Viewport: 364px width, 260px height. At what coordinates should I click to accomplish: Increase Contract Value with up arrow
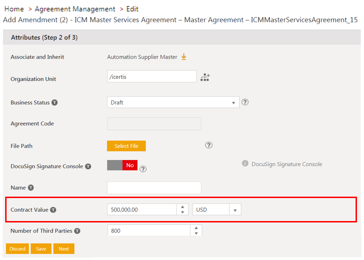coord(182,206)
